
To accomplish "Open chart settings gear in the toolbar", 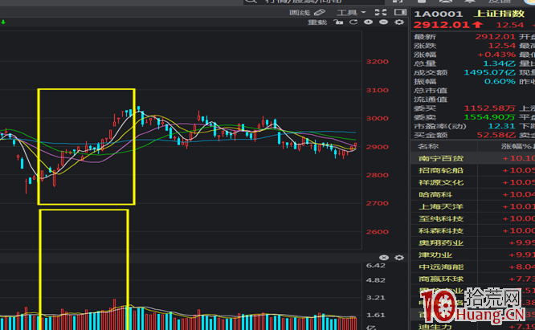I will click(399, 22).
